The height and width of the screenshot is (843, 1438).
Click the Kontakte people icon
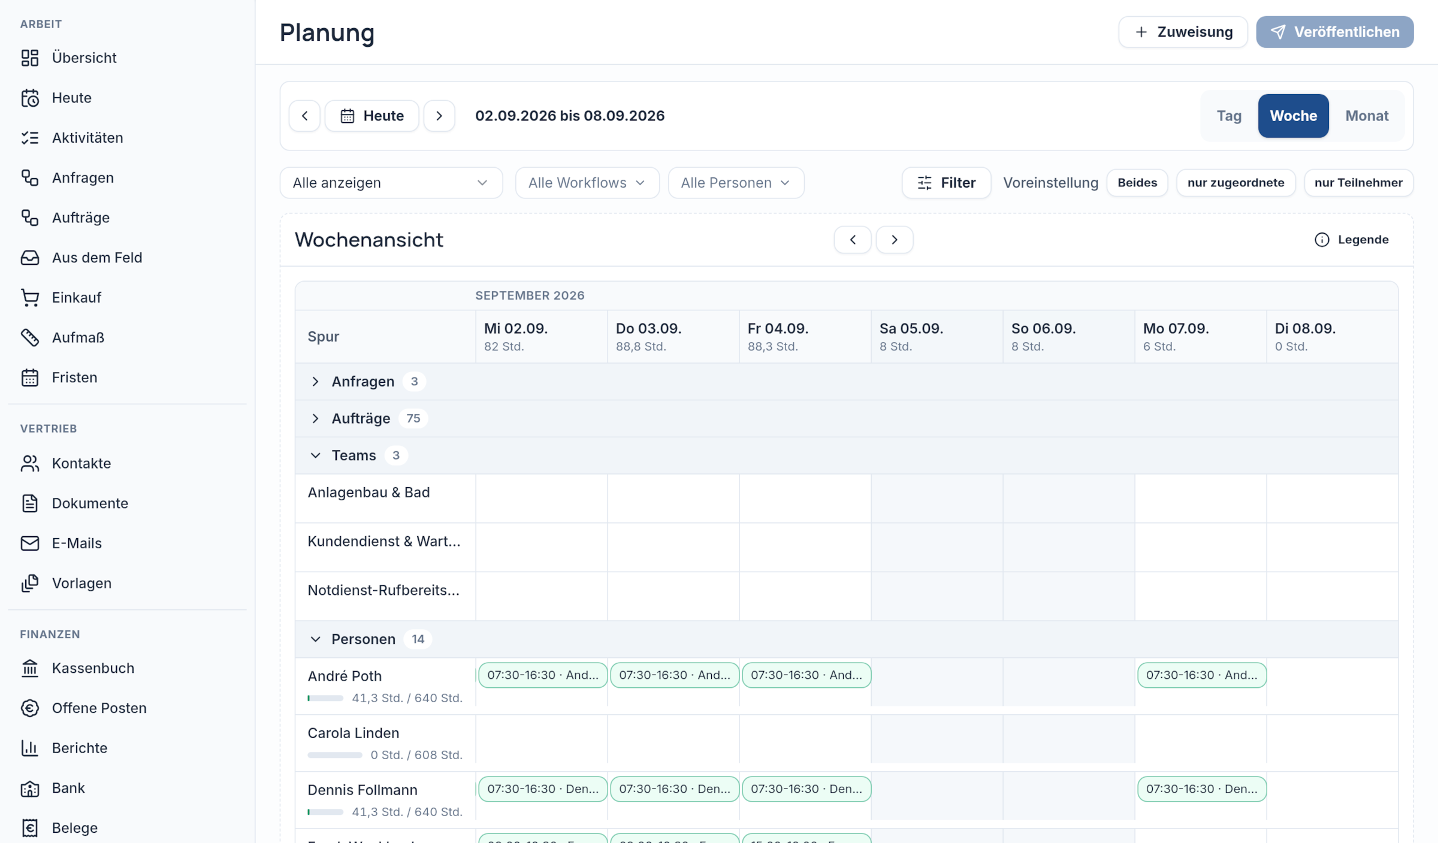30,463
